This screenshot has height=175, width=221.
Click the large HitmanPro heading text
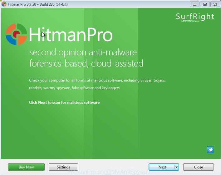pos(71,34)
